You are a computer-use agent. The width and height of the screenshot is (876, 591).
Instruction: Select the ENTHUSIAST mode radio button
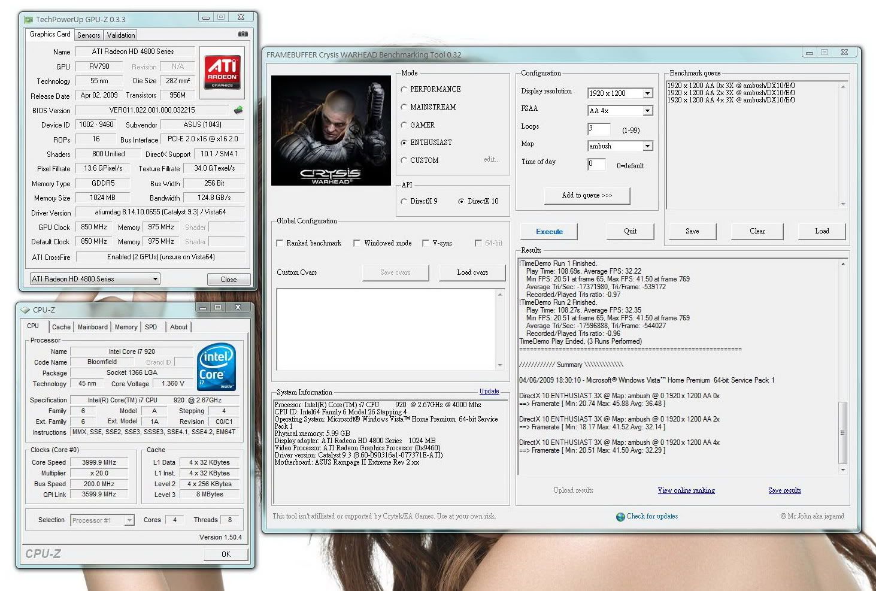click(x=404, y=143)
